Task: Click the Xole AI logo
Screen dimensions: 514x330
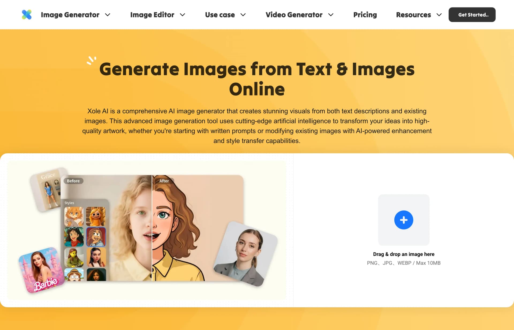Action: pos(27,14)
